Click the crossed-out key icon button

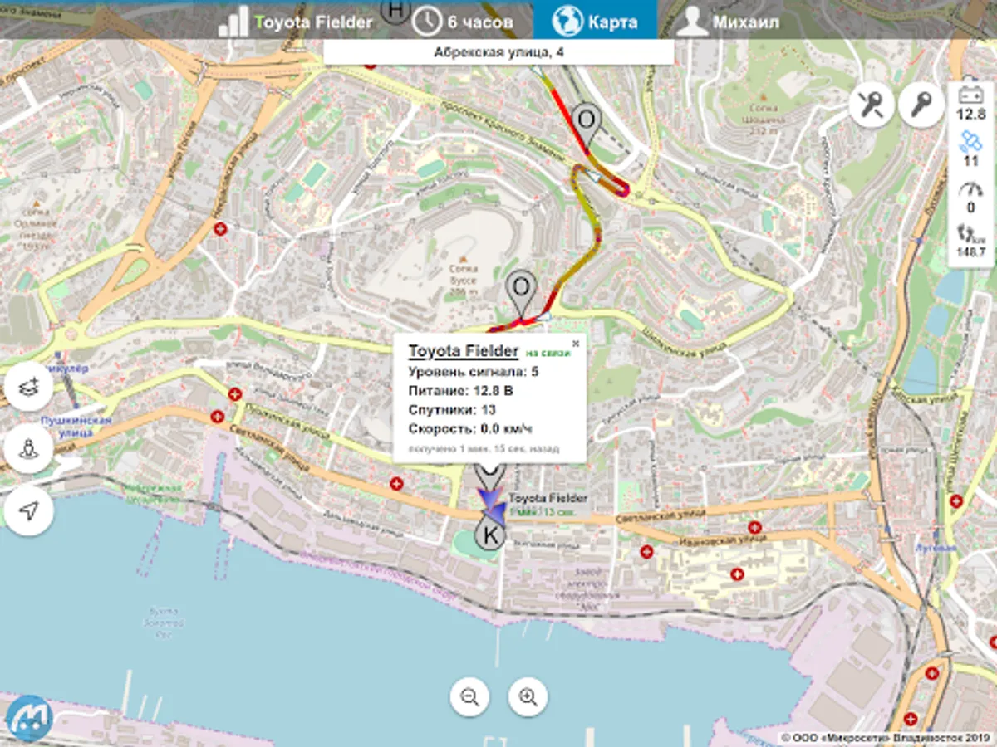click(x=872, y=105)
